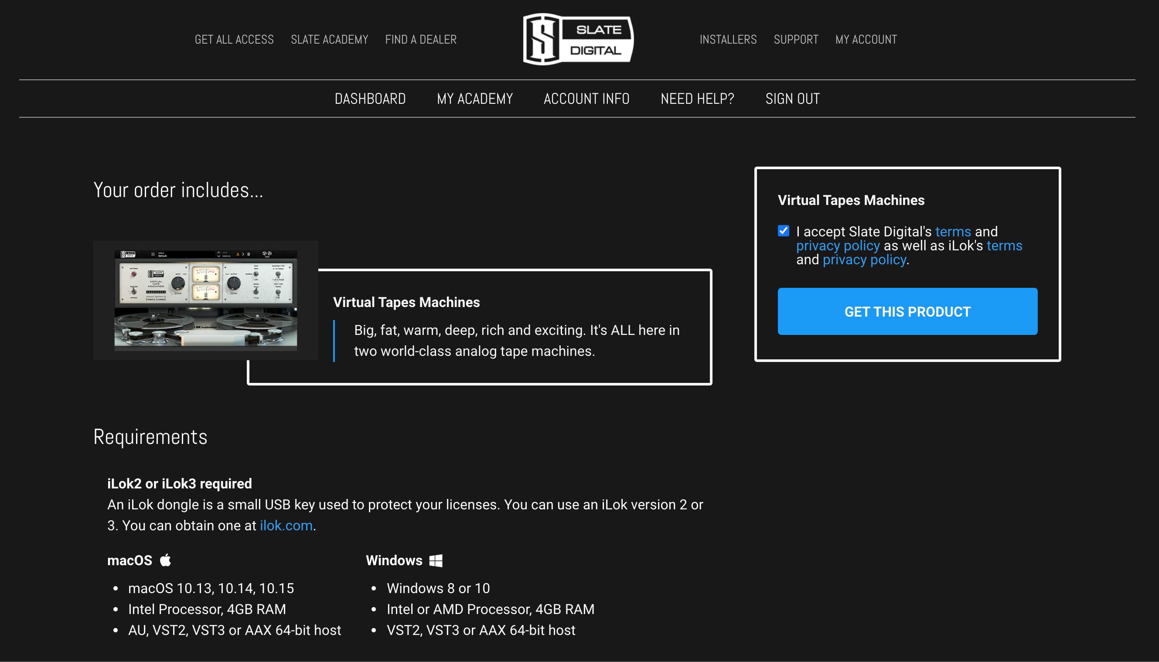This screenshot has width=1159, height=662.
Task: Click 'Intel Processor, 4GB RAM' macOS item
Action: [207, 609]
